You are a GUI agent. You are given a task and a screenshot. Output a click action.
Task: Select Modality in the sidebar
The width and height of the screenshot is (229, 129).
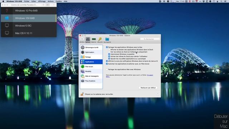coord(92,71)
